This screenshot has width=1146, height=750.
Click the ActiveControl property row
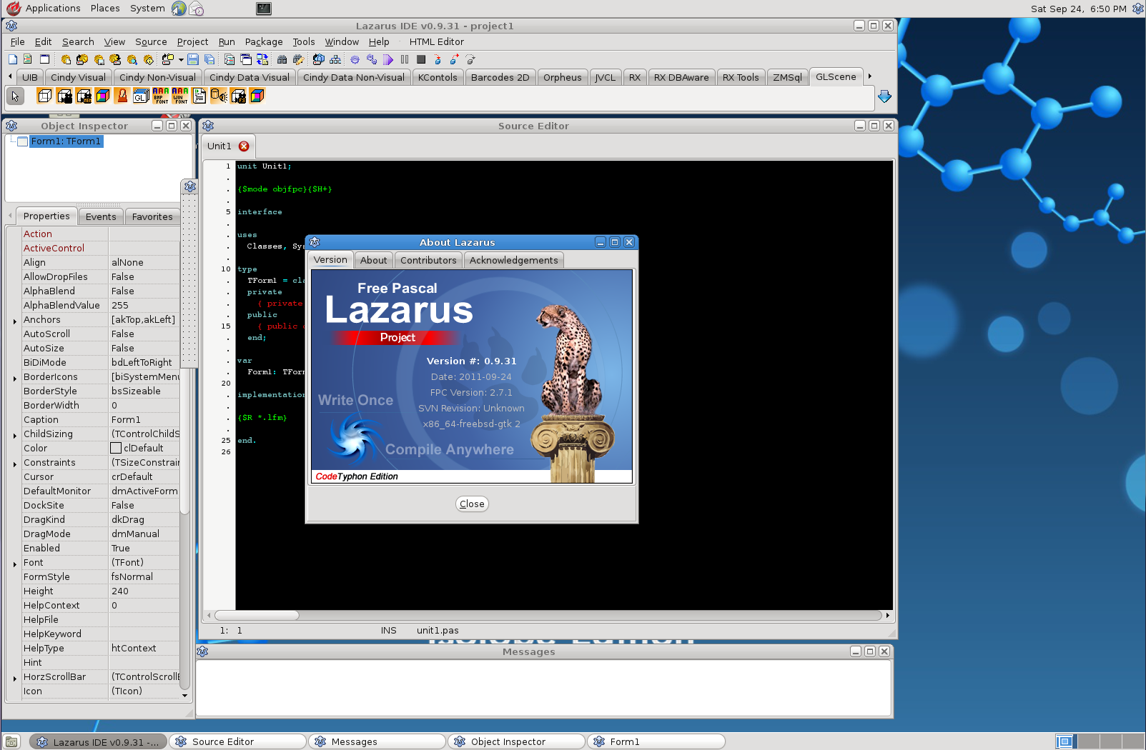100,248
